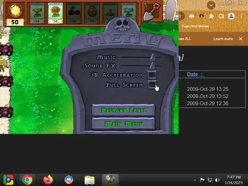Grab the shovel tool

tap(152, 11)
